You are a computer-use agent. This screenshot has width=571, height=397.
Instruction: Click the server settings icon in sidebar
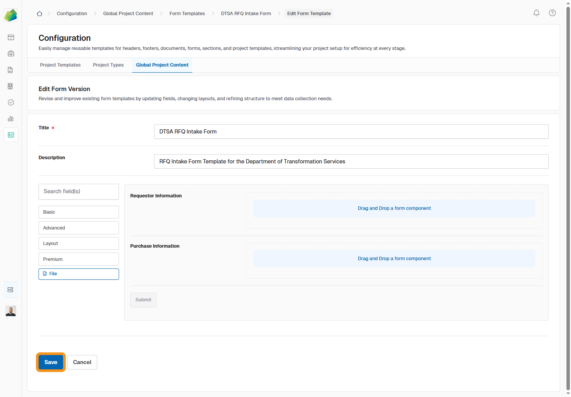tap(11, 290)
